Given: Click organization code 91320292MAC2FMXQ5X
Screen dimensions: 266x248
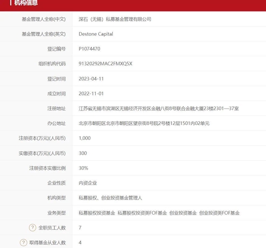Looking at the screenshot, I should 105,64.
